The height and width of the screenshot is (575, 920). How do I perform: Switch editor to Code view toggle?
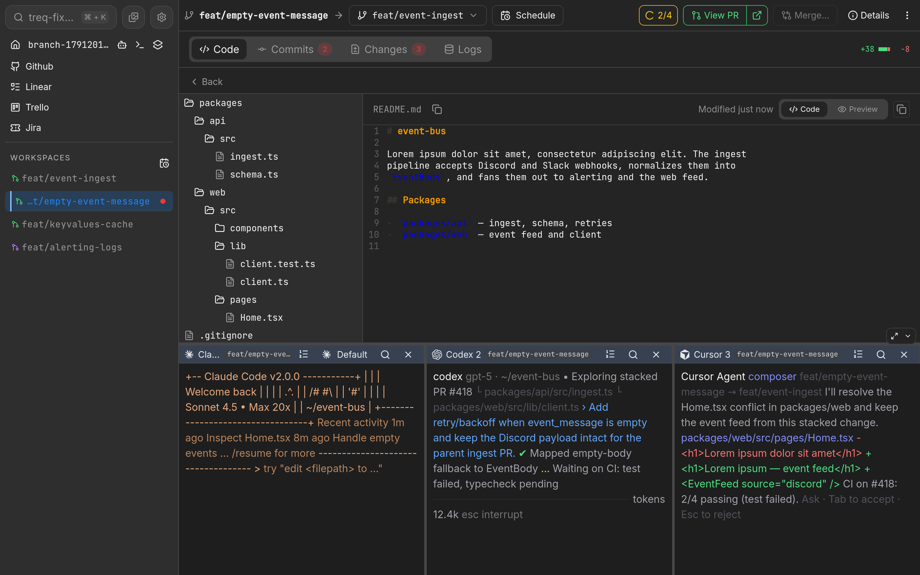804,110
